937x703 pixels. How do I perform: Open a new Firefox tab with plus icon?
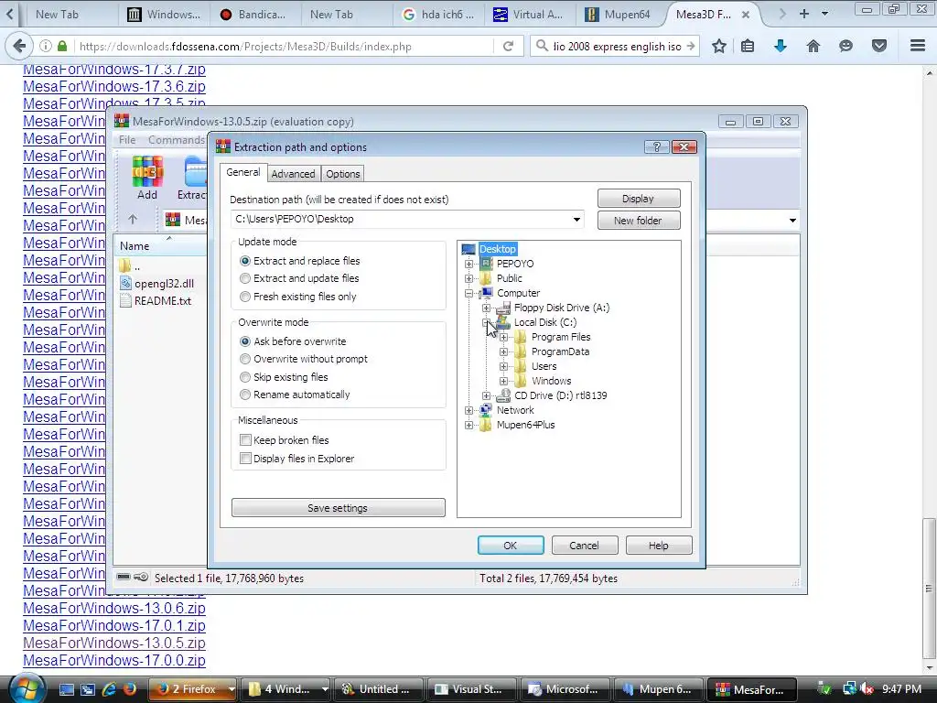point(804,13)
